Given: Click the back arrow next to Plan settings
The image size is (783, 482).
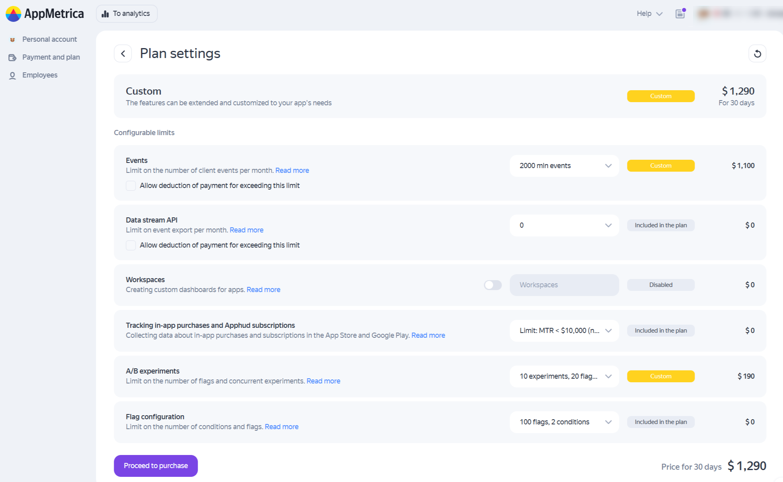Looking at the screenshot, I should click(x=123, y=54).
